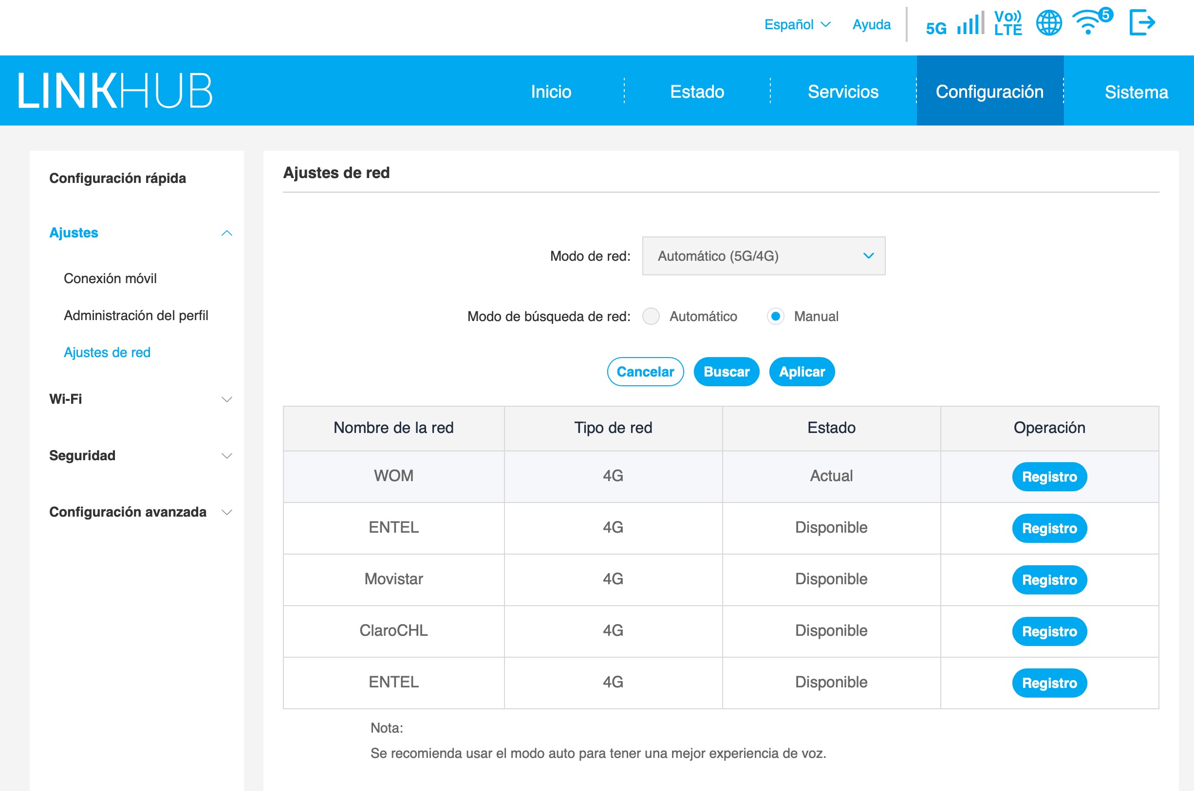This screenshot has height=791, width=1194.
Task: Click the VoLTE status icon
Action: coord(1007,23)
